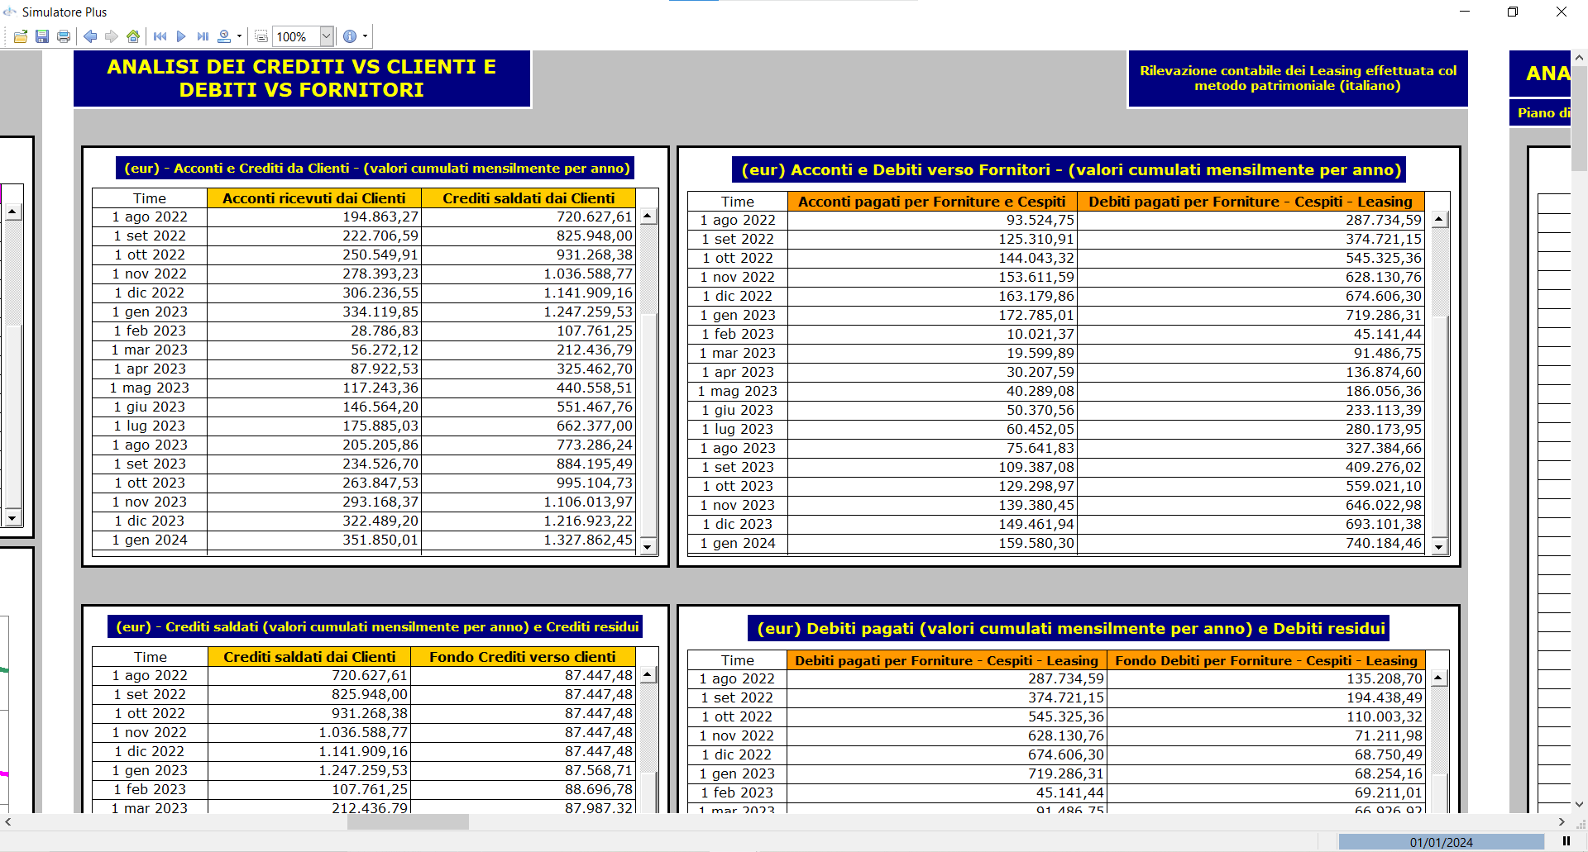Select '1 mag 2023' row in clients table
The image size is (1588, 852).
pos(150,388)
